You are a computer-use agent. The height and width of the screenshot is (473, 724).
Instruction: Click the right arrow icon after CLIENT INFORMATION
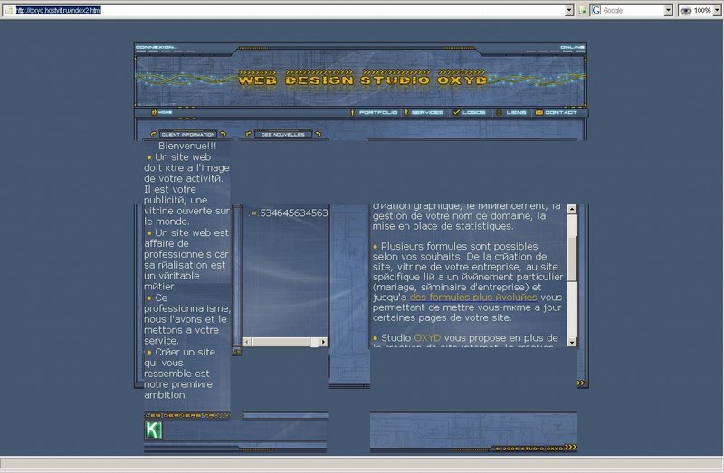(x=223, y=134)
